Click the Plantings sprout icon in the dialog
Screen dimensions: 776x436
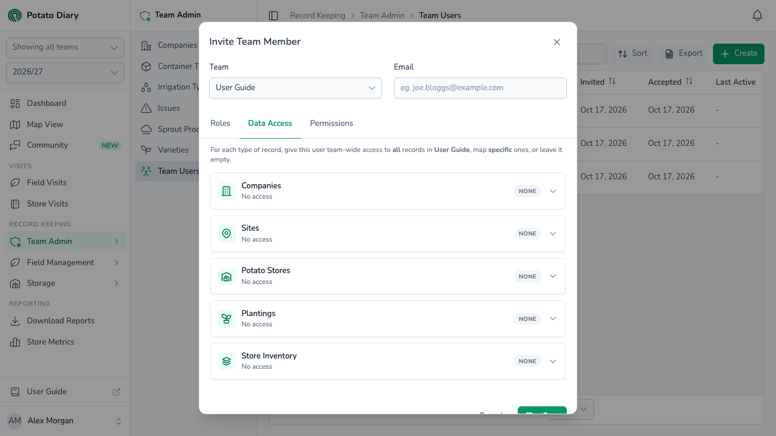click(x=227, y=319)
